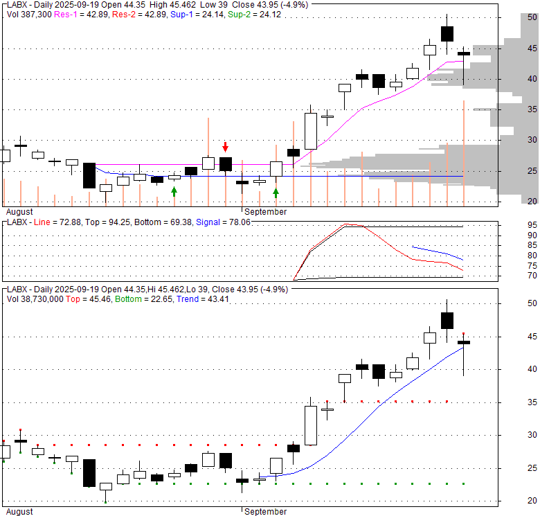This screenshot has height=516, width=540.
Task: Click the 95 value on the indicator axis
Action: coord(532,225)
